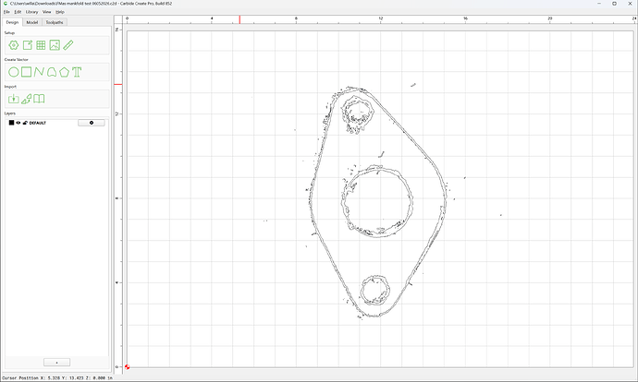Open the Design Library book icon
The height and width of the screenshot is (382, 638).
[x=39, y=99]
